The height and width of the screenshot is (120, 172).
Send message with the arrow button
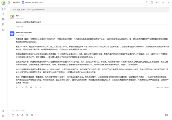(166, 115)
